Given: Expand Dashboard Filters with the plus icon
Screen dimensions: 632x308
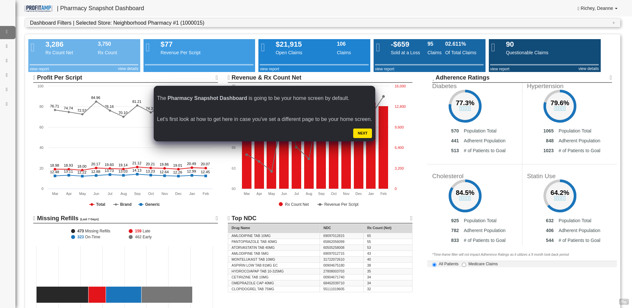Looking at the screenshot, I should coord(614,23).
